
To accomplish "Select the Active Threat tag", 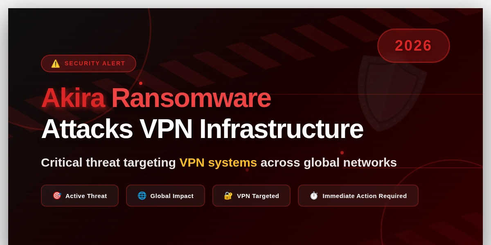I will point(80,196).
